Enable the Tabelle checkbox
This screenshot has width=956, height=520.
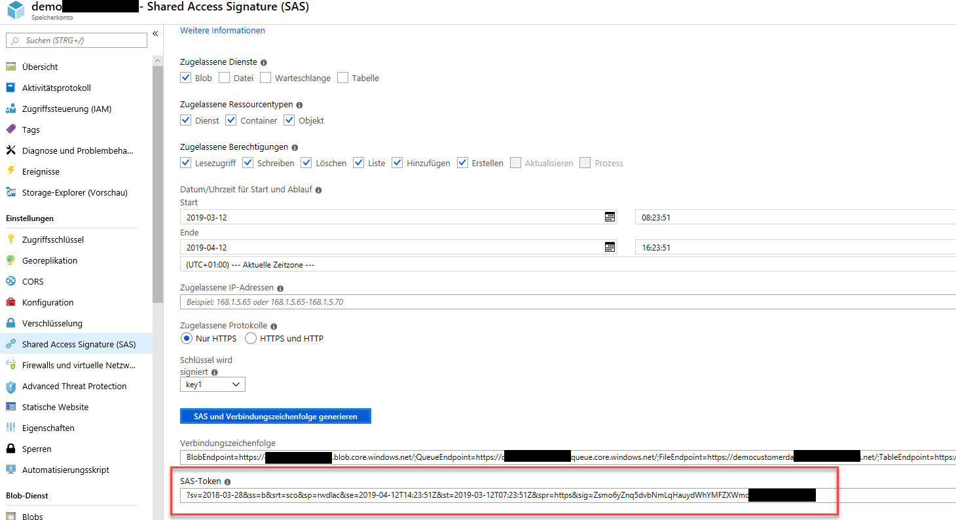[342, 78]
